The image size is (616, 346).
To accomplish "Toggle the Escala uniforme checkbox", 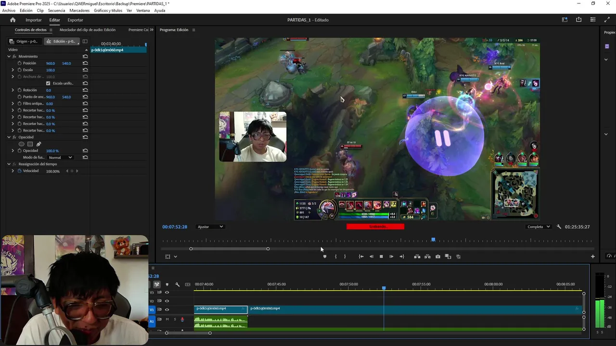I will tap(48, 83).
